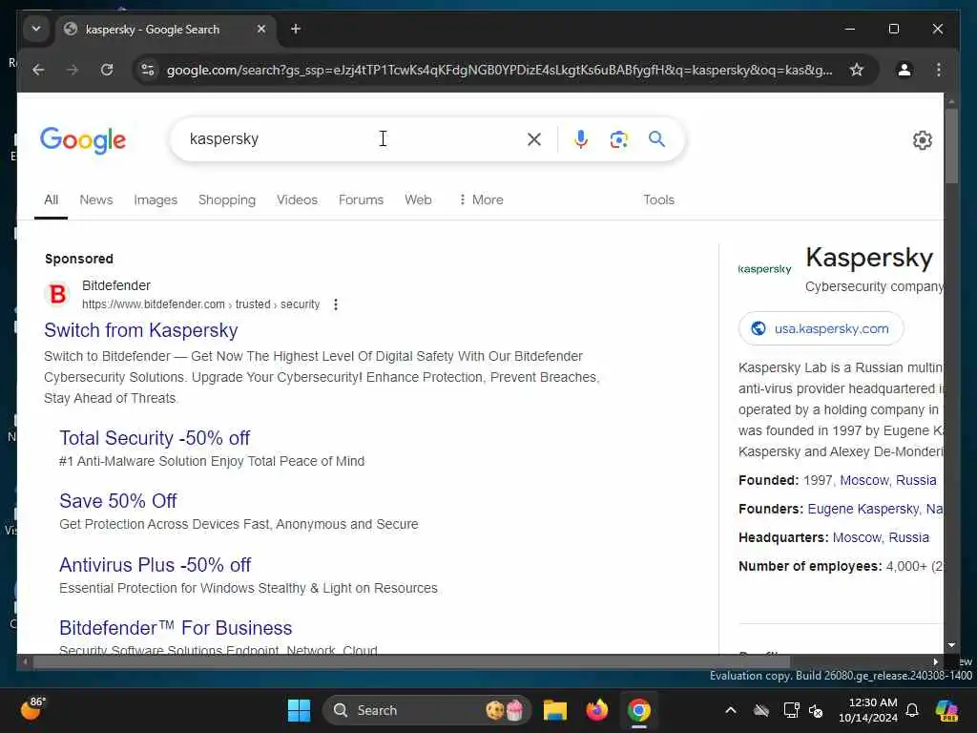Click the bitdefender.com URL text
977x733 pixels.
click(200, 304)
